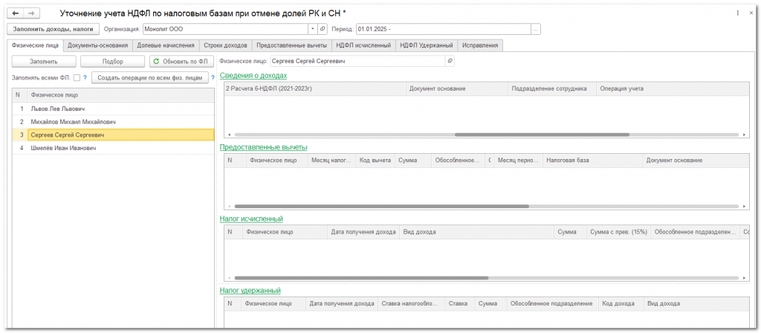Viewport: 761px width, 333px height.
Task: Open the Налог исчисленный link
Action: point(251,219)
